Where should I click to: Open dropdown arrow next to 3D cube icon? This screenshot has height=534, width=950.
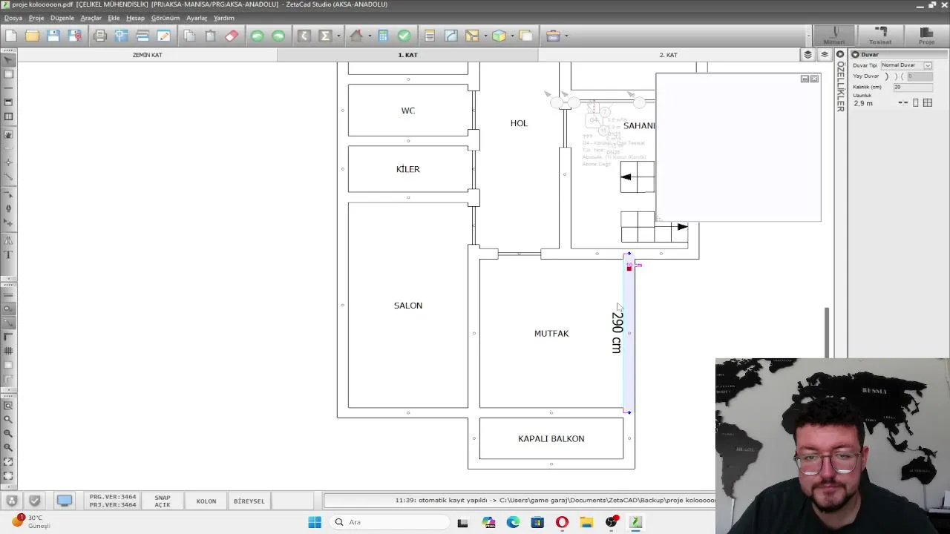(512, 36)
